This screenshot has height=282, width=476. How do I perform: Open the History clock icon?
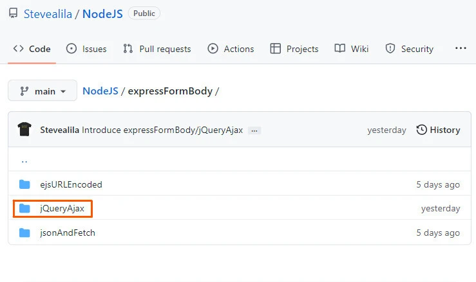(x=422, y=130)
